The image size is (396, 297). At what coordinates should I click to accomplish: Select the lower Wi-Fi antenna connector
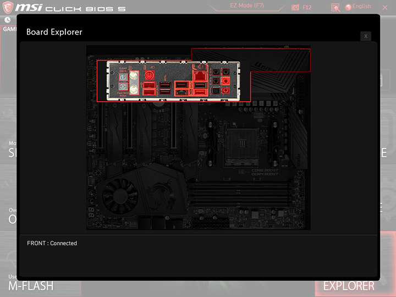tap(134, 90)
